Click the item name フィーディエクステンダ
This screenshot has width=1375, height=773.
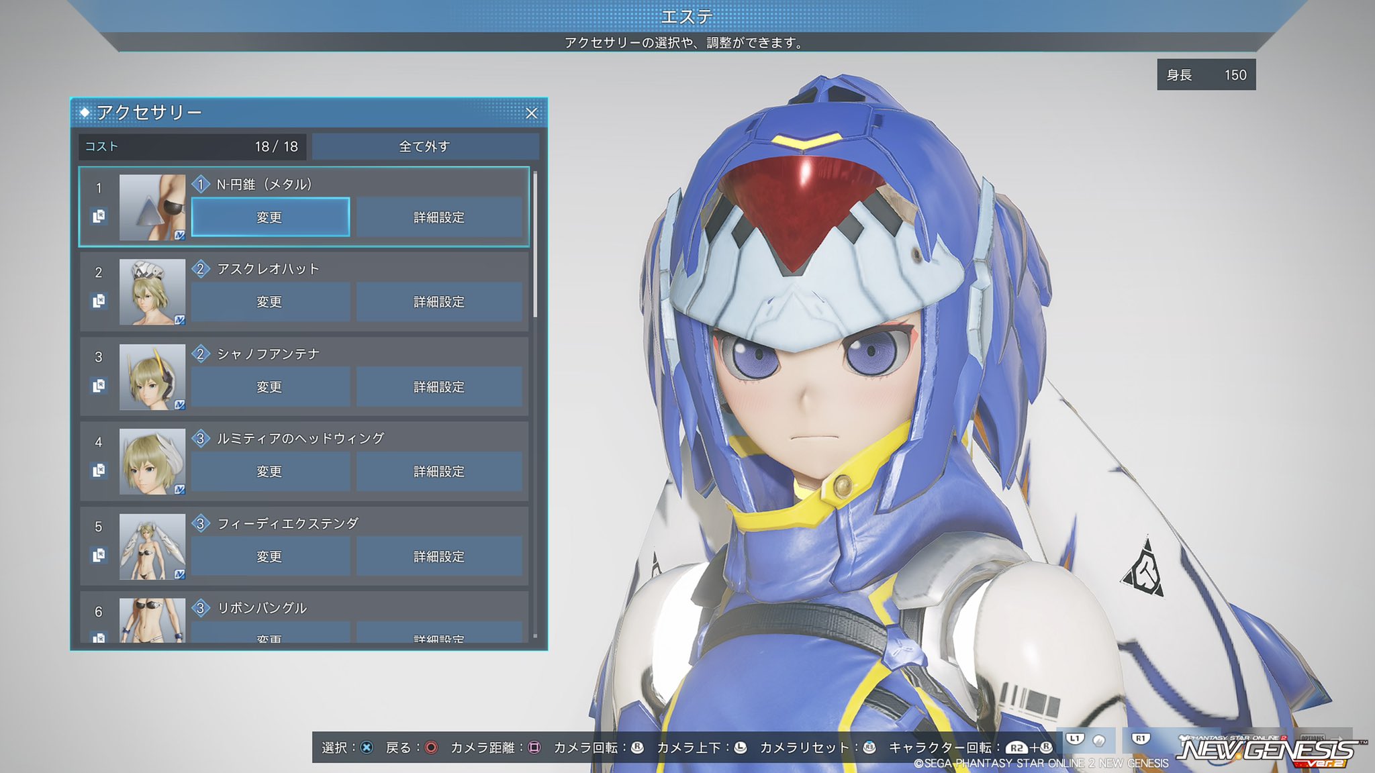[x=287, y=523]
